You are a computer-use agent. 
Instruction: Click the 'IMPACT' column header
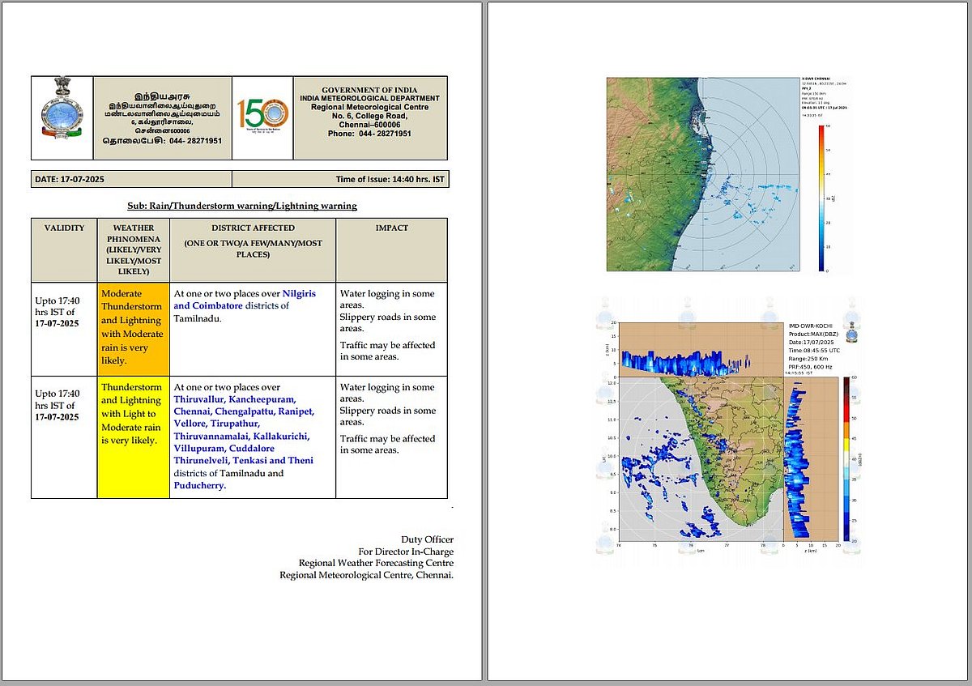(x=391, y=228)
